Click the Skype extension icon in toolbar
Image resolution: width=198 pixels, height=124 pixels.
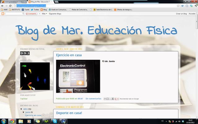191,6
